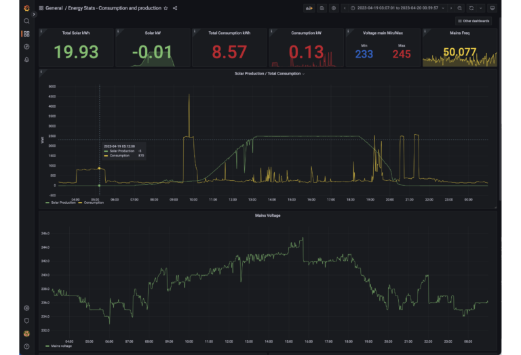Image resolution: width=521 pixels, height=355 pixels.
Task: Expand the sidebar with chevron arrow
Action: pyautogui.click(x=35, y=14)
